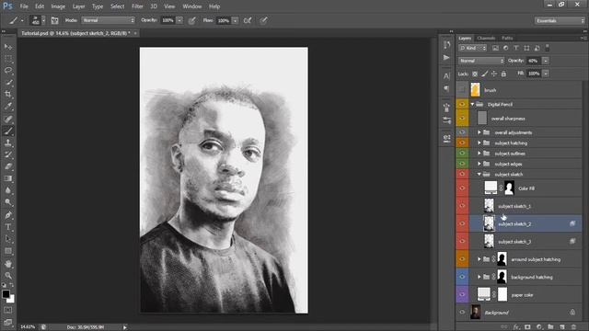589x331 pixels.
Task: Expand the overall adjustments group
Action: (479, 132)
